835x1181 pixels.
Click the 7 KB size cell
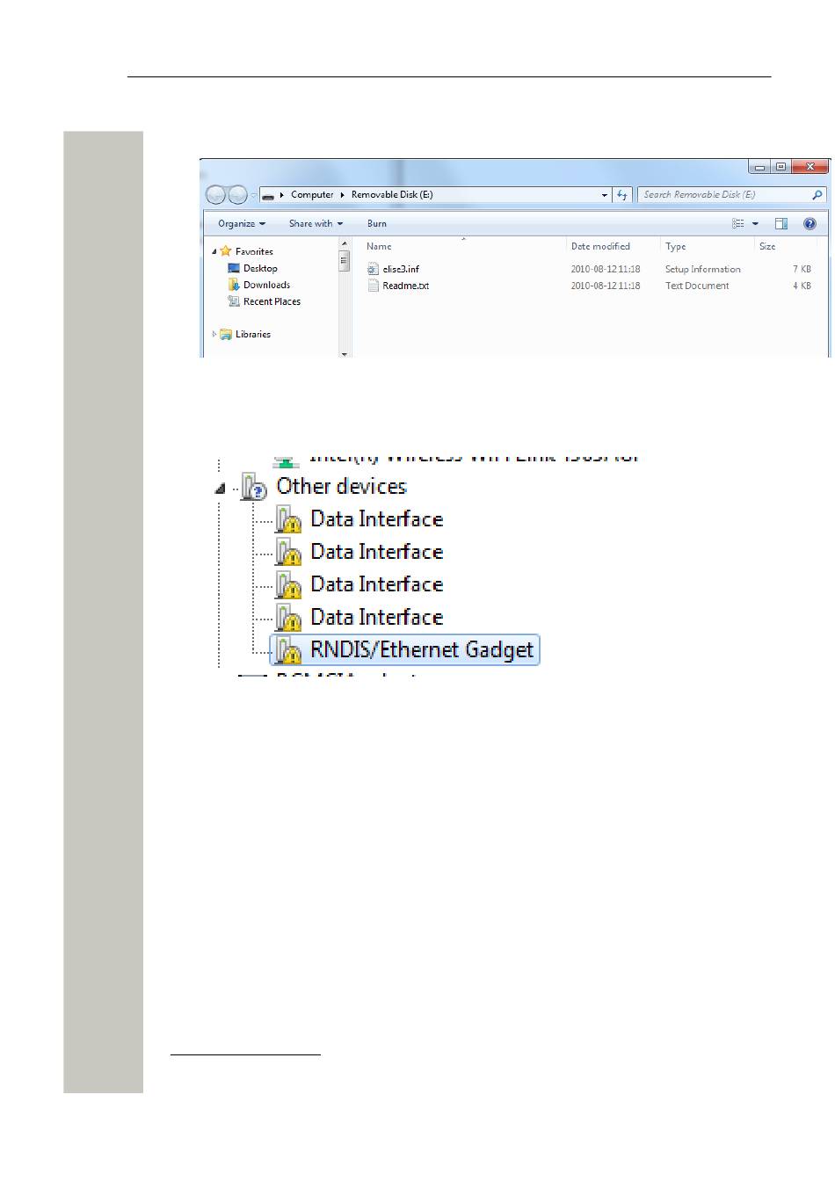802,269
